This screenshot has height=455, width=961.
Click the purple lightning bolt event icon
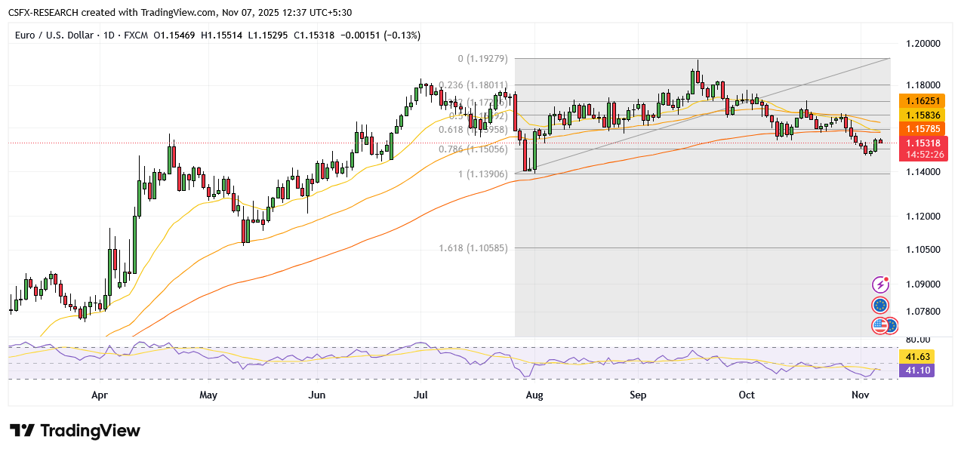[880, 284]
